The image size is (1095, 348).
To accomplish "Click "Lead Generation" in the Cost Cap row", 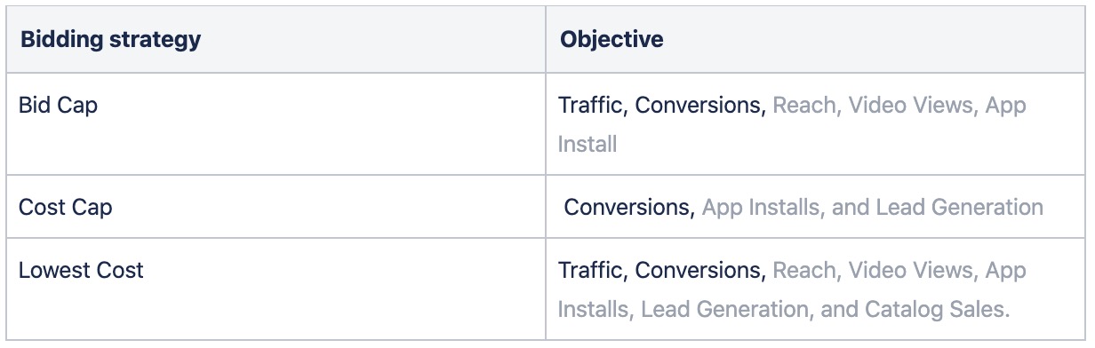I will pyautogui.click(x=960, y=208).
